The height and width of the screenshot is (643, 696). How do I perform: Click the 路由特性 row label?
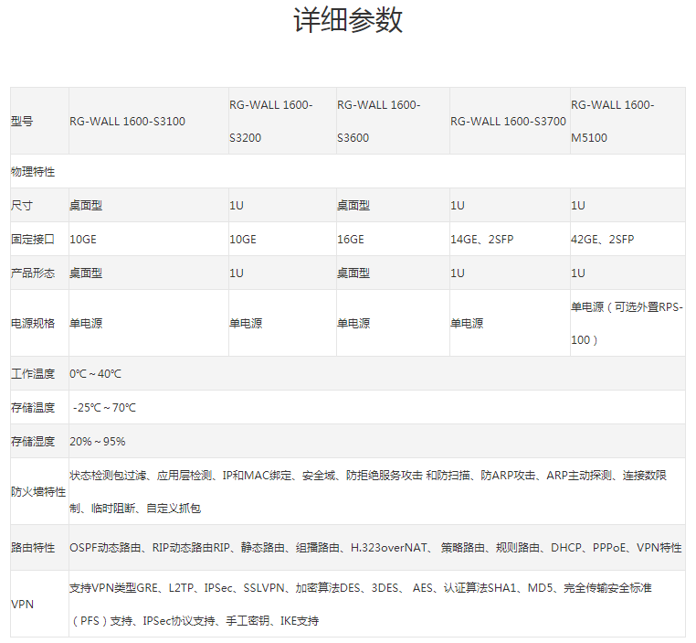[x=33, y=549]
